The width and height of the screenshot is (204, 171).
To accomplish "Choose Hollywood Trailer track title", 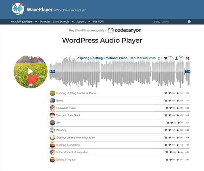I will click(x=66, y=108).
